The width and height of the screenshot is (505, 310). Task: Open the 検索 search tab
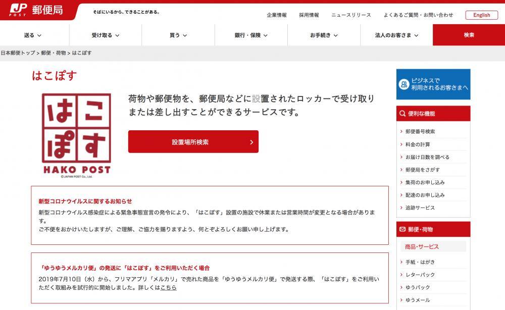tap(469, 35)
